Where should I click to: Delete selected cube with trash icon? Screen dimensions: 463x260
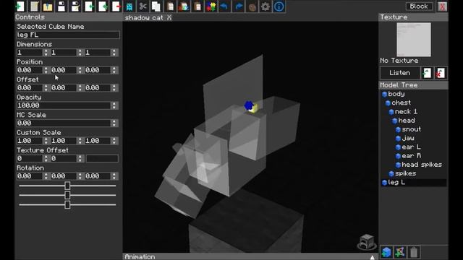tap(414, 252)
